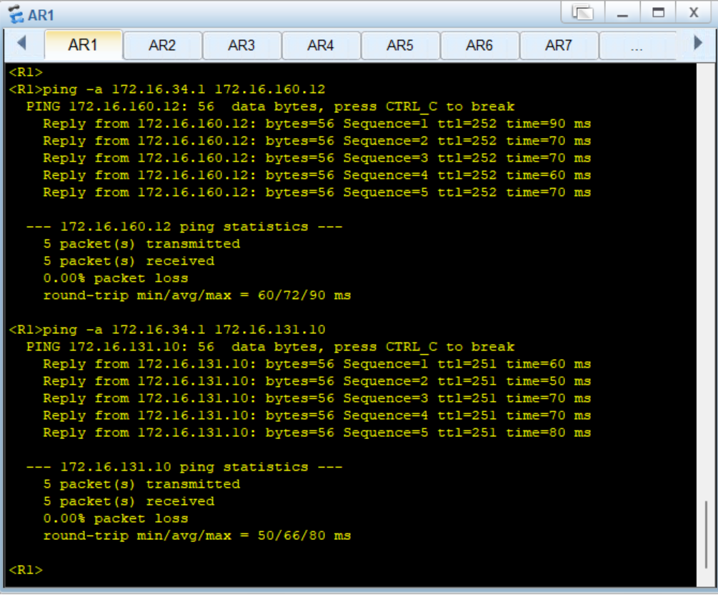The height and width of the screenshot is (595, 718).
Task: Switch to the AR6 console tab
Action: pos(479,44)
